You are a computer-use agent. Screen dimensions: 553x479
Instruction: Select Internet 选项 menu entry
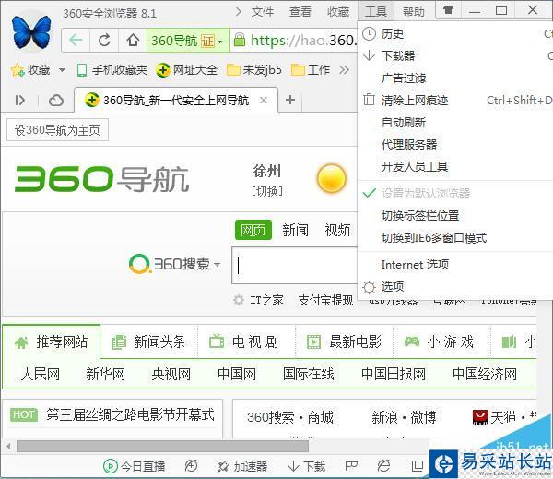455,264
